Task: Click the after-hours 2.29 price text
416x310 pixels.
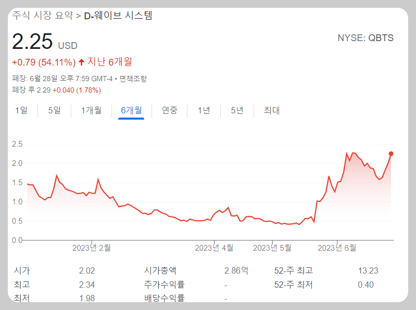Action: pyautogui.click(x=44, y=90)
